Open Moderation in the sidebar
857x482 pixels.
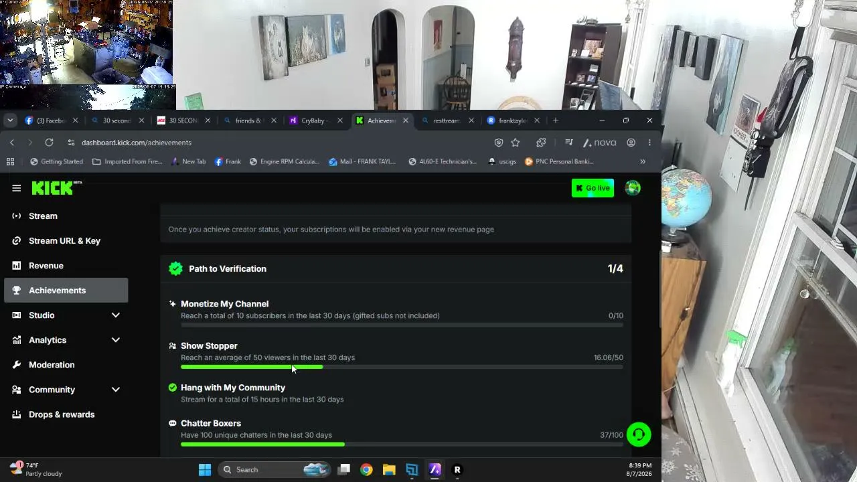[x=66, y=365]
